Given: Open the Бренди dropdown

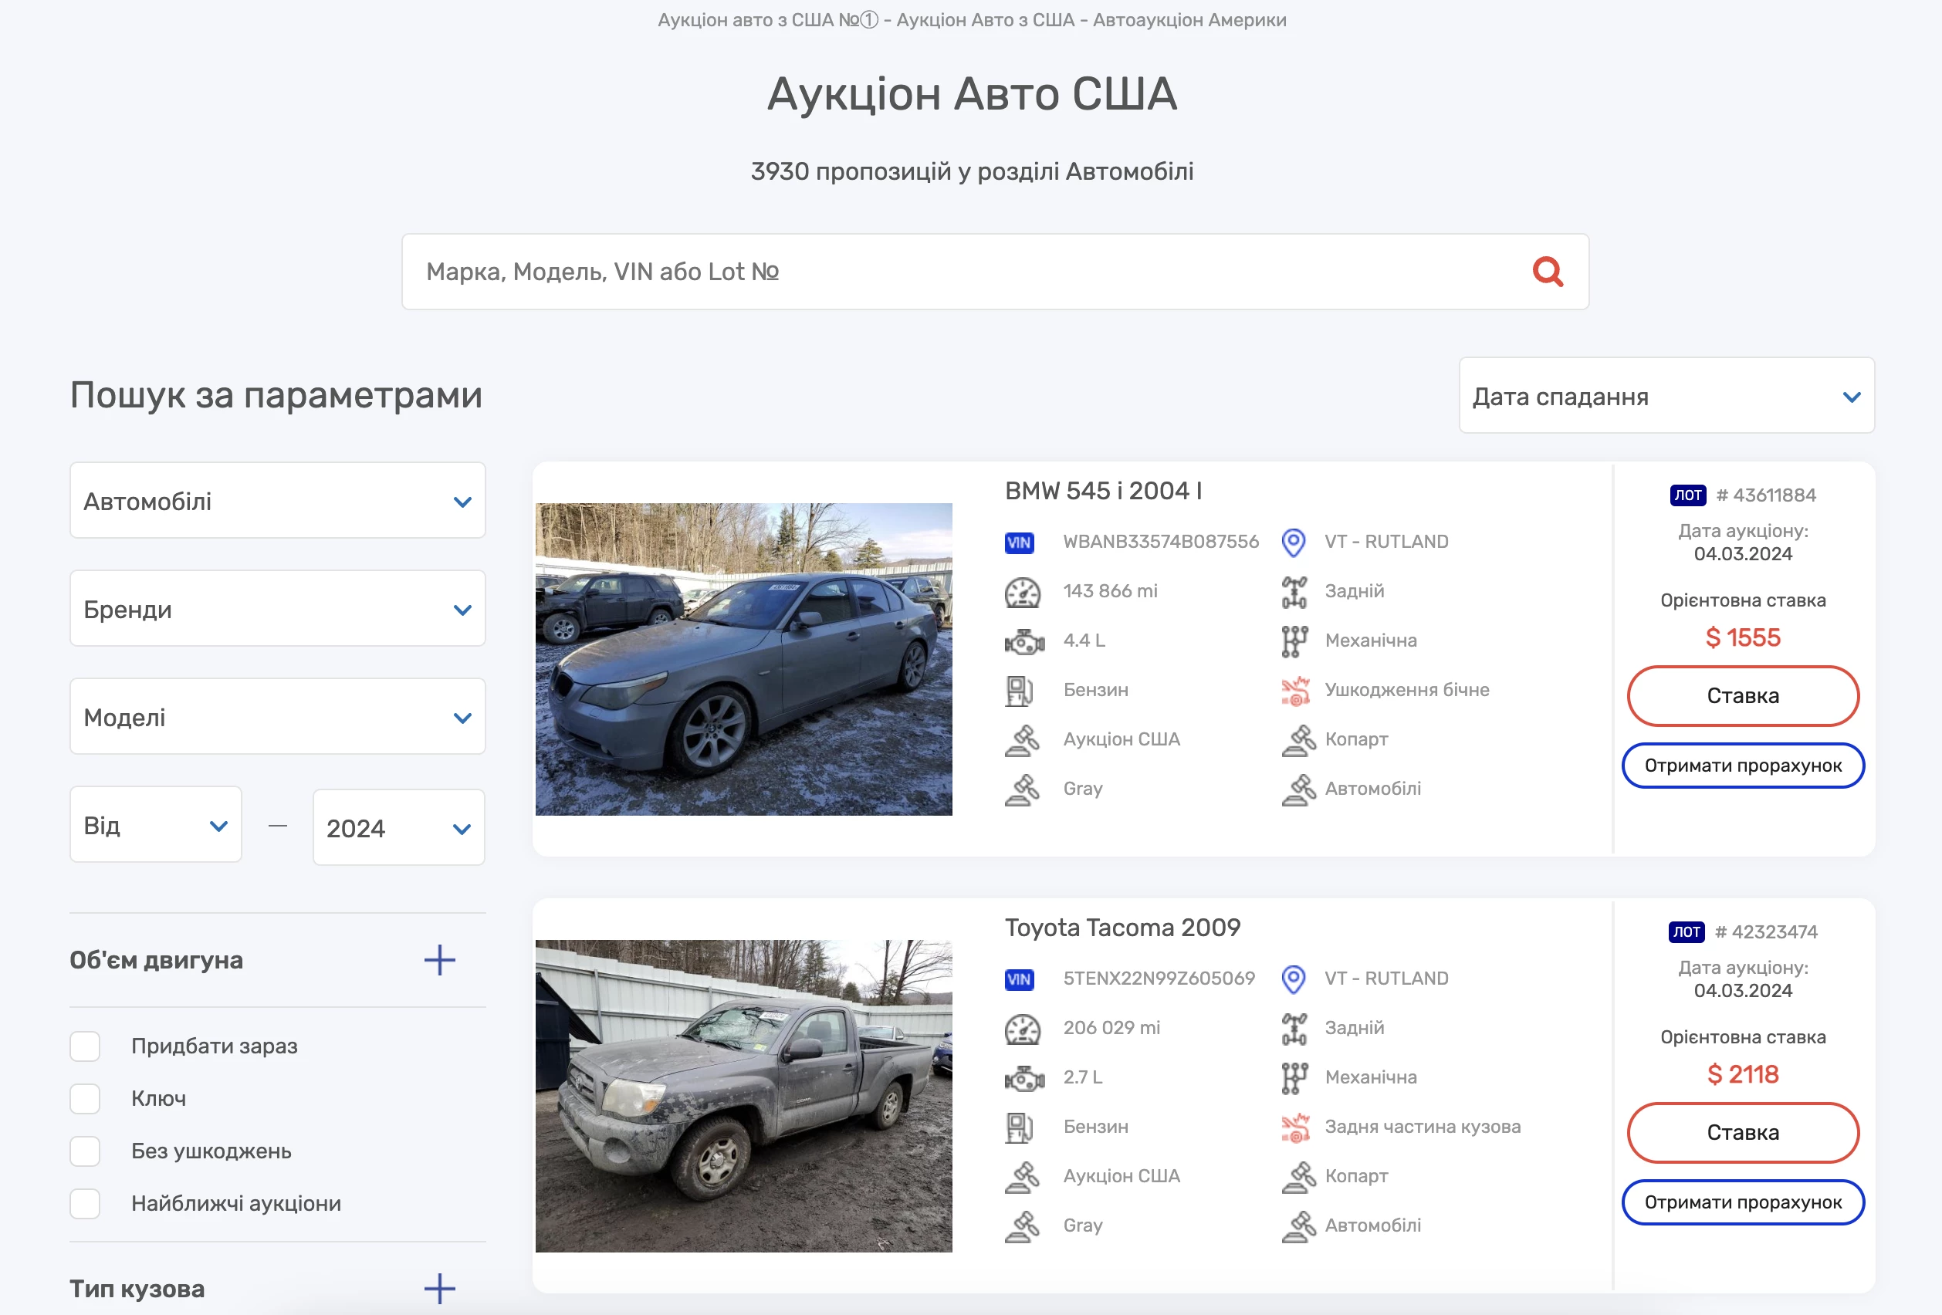Looking at the screenshot, I should coord(277,609).
